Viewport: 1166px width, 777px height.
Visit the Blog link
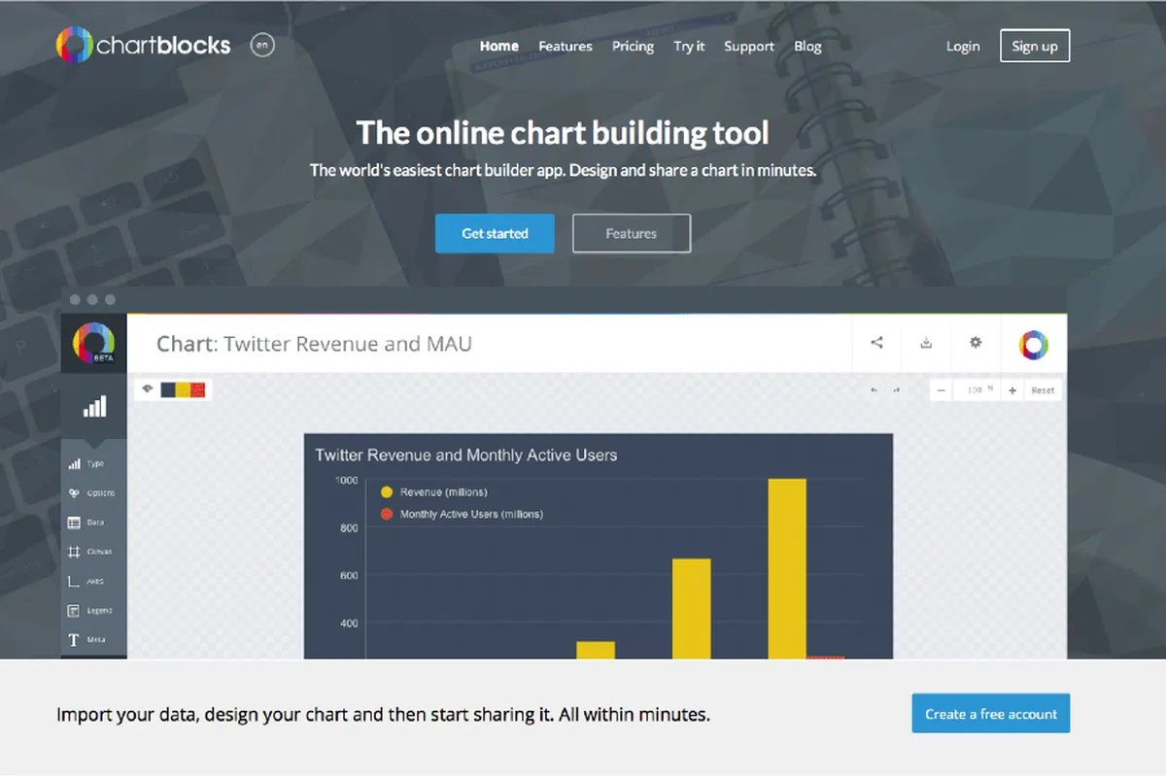pos(807,46)
